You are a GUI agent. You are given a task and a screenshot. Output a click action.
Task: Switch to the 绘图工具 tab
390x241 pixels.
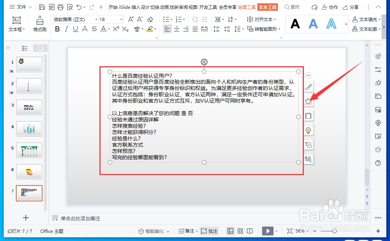point(247,7)
